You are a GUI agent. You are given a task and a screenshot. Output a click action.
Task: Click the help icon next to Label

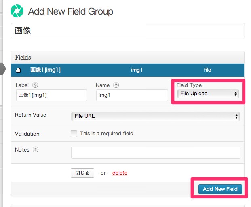35,85
